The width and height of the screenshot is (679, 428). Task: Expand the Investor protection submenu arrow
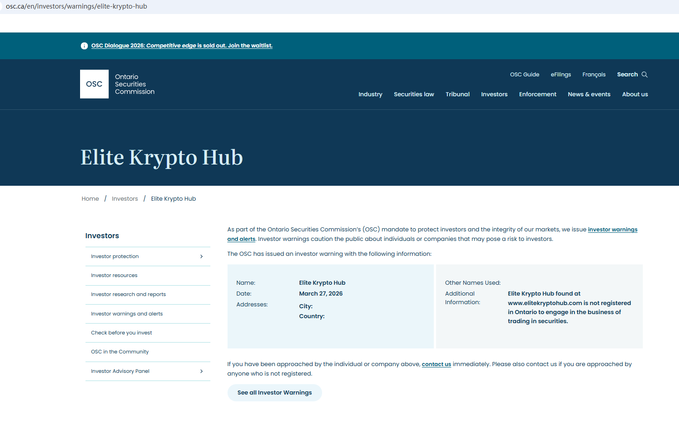coord(201,257)
